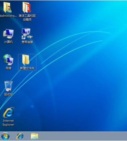Click the 新建文件夹 label text
Image resolution: width=127 pixels, height=141 pixels.
(x=27, y=68)
